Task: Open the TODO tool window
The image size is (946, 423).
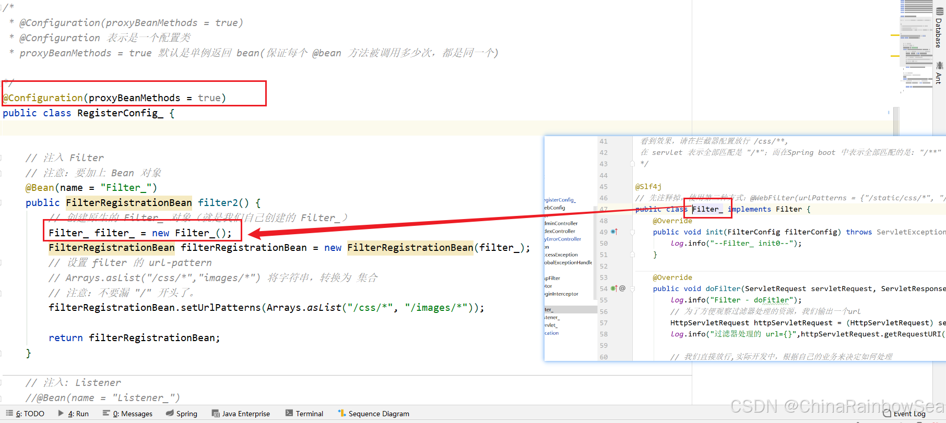Action: coord(25,414)
